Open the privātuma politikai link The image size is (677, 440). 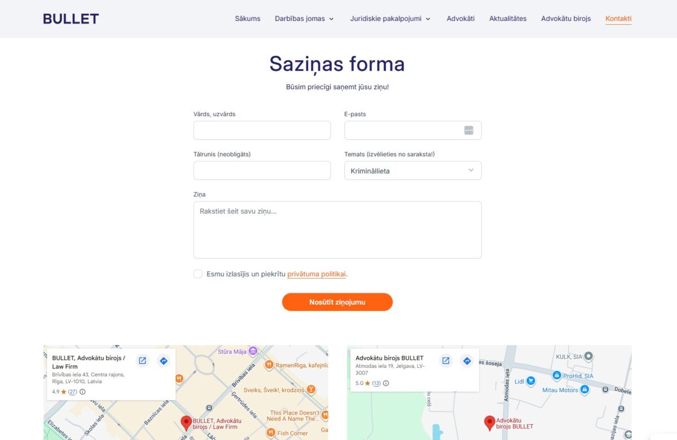(x=316, y=274)
